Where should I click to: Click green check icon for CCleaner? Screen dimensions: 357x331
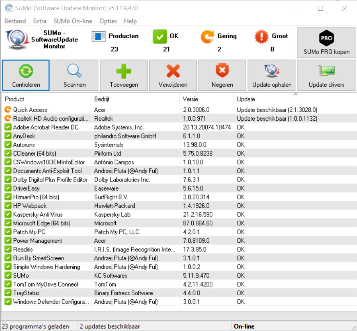click(8, 153)
